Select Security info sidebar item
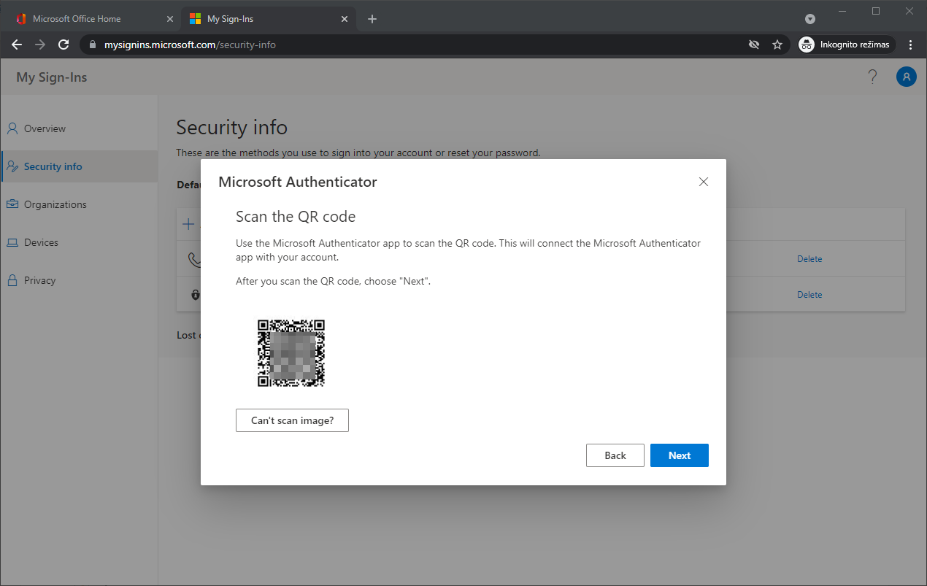Screen dimensions: 927x586 point(53,166)
